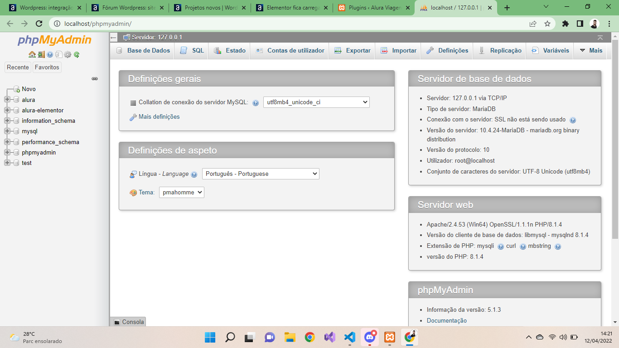Open Chrome tab search chevron

tap(546, 7)
